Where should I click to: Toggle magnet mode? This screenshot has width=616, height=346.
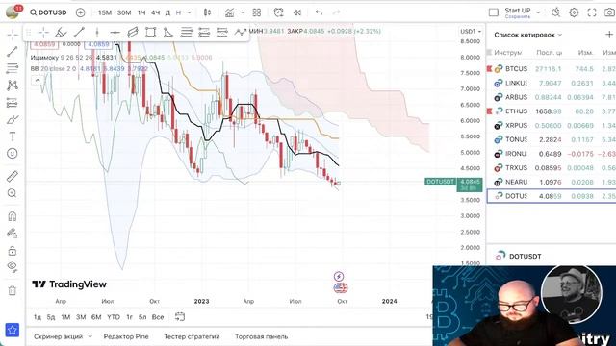click(13, 216)
